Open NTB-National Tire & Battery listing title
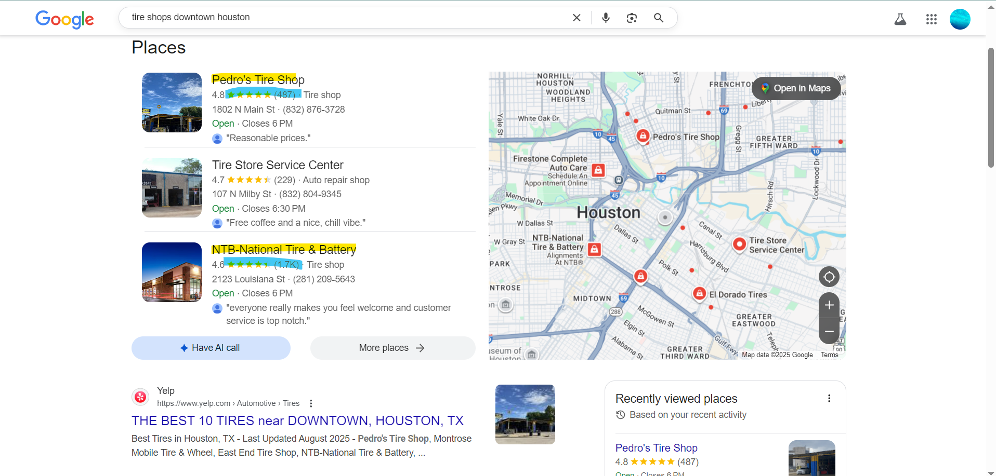The image size is (996, 476). point(284,250)
